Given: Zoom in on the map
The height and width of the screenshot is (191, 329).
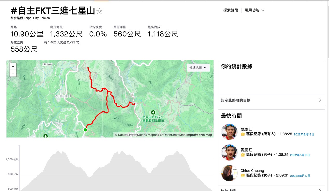Looking at the screenshot, I should 13,66.
